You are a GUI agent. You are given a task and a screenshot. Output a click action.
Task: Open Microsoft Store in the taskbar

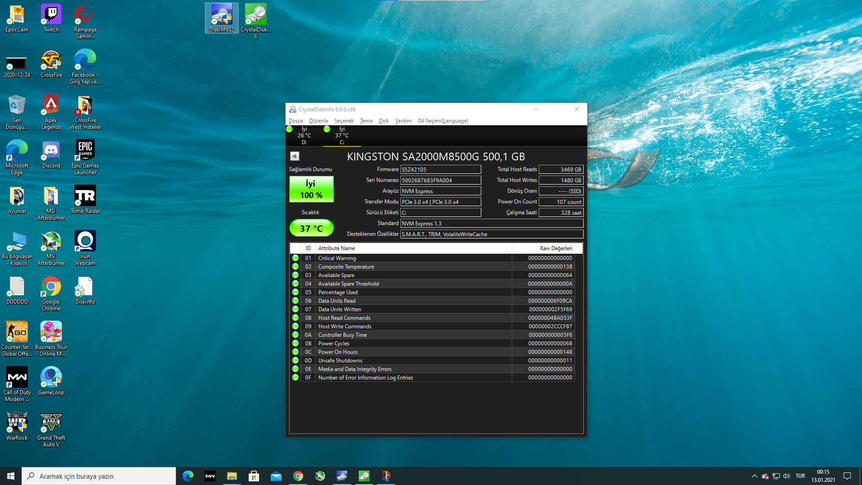254,476
